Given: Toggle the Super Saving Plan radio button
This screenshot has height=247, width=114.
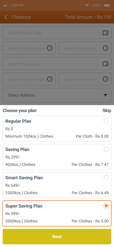Looking at the screenshot, I should click(x=106, y=206).
